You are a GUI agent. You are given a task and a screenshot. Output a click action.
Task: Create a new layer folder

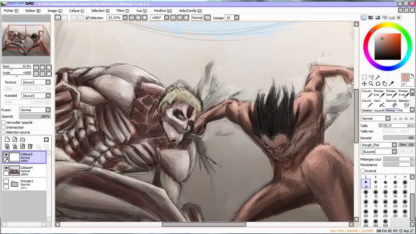tap(22, 139)
